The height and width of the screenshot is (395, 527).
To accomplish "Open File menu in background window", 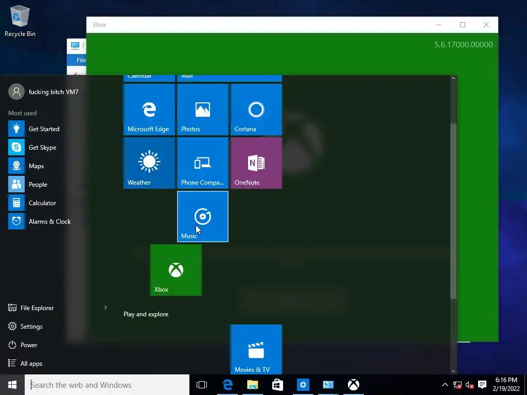I will [x=81, y=60].
